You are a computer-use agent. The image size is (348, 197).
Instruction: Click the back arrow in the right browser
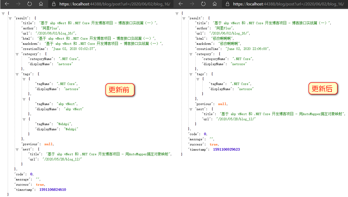click(x=181, y=4)
